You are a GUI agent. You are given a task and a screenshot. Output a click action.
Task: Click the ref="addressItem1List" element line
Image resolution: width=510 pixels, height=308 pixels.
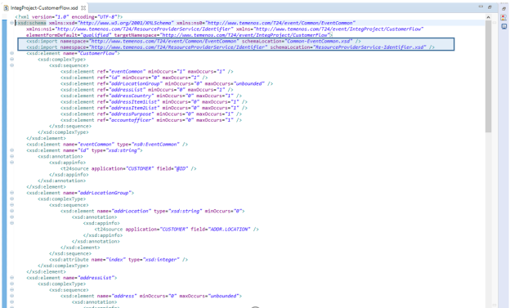[154, 102]
